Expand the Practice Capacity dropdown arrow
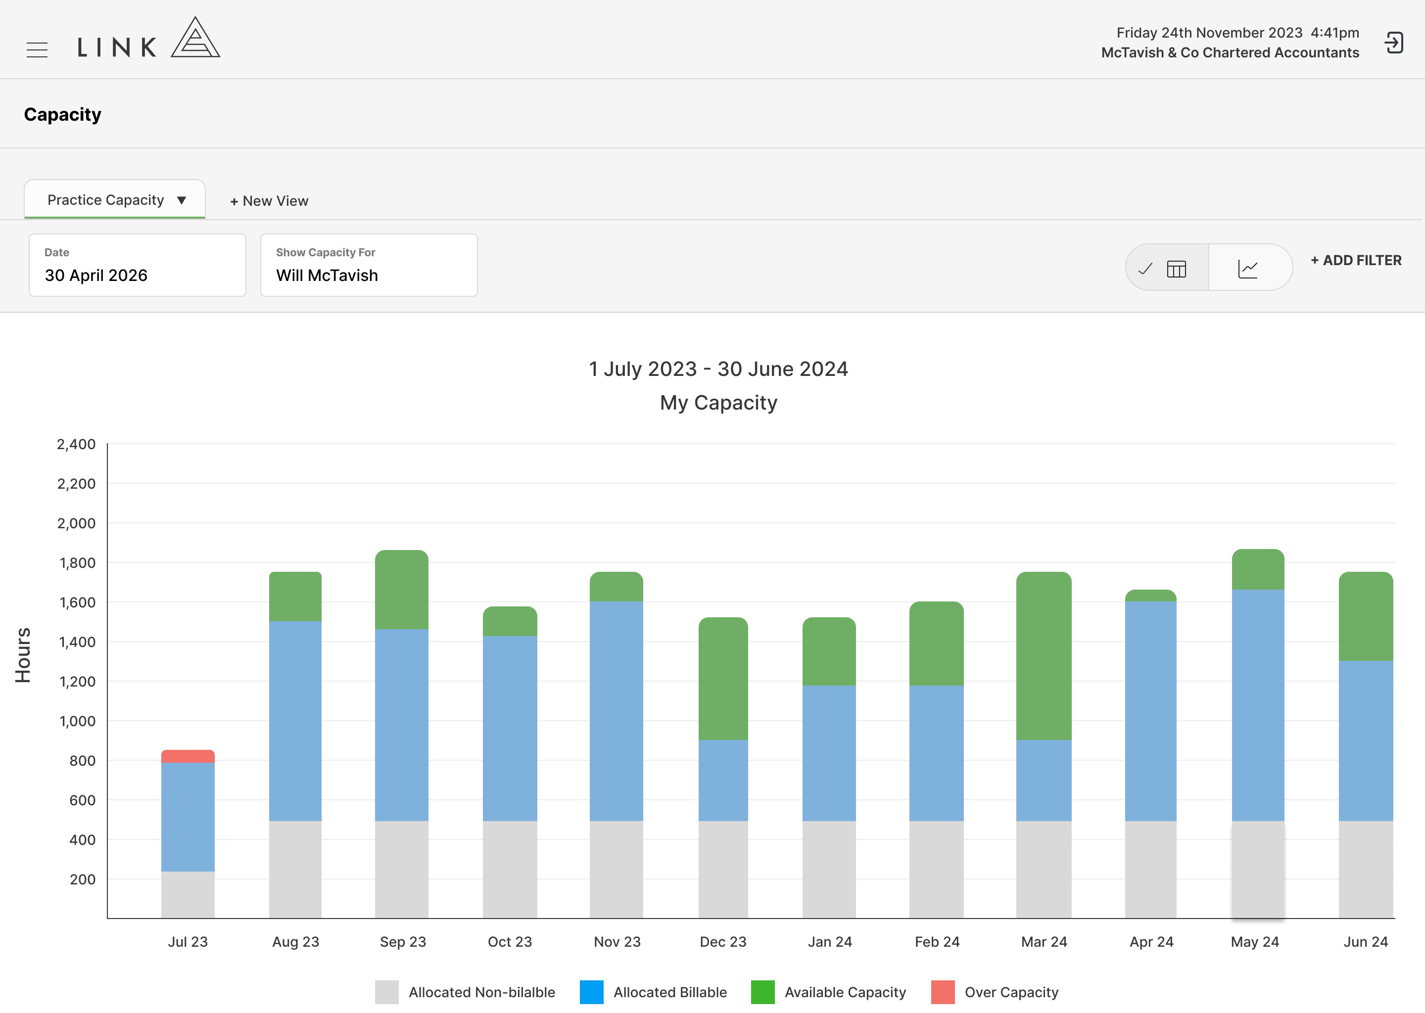Screen dimensions: 1425x1013 182,200
